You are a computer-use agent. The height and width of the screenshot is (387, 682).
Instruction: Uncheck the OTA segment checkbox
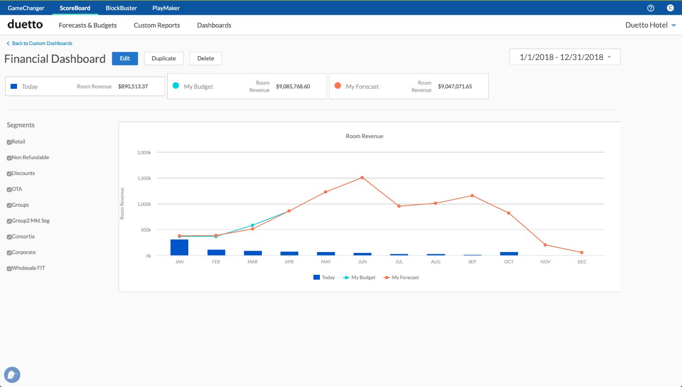click(9, 190)
